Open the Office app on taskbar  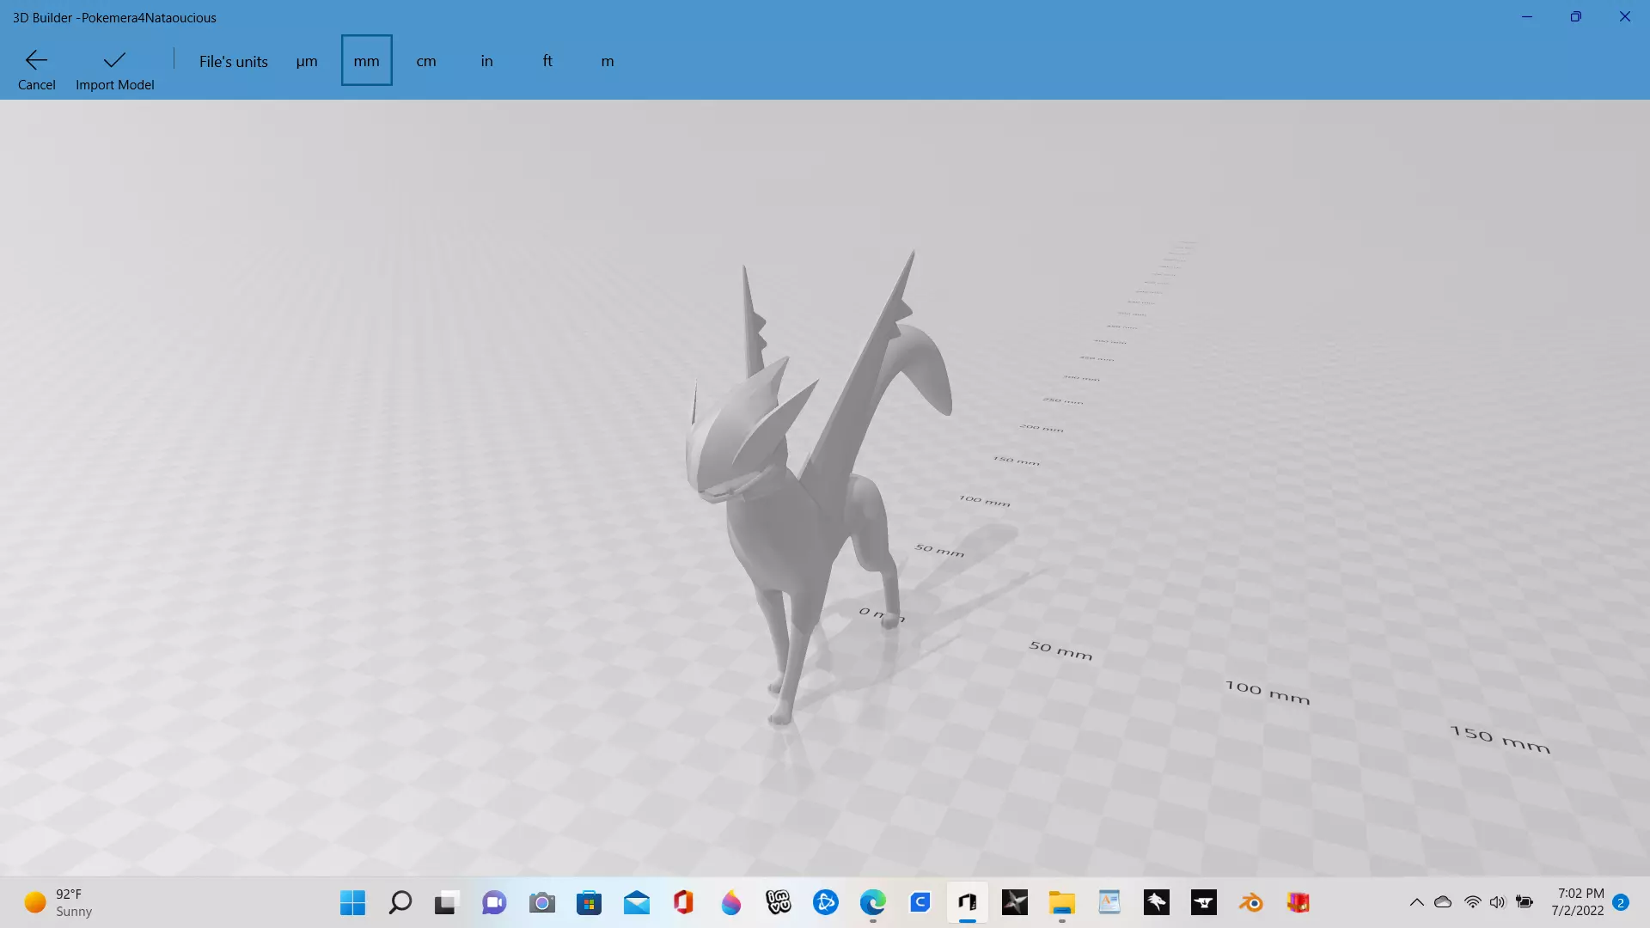[x=684, y=903]
